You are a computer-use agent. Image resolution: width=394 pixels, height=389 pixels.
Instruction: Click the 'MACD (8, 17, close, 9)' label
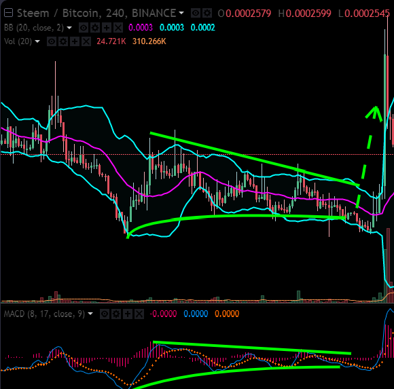44,314
